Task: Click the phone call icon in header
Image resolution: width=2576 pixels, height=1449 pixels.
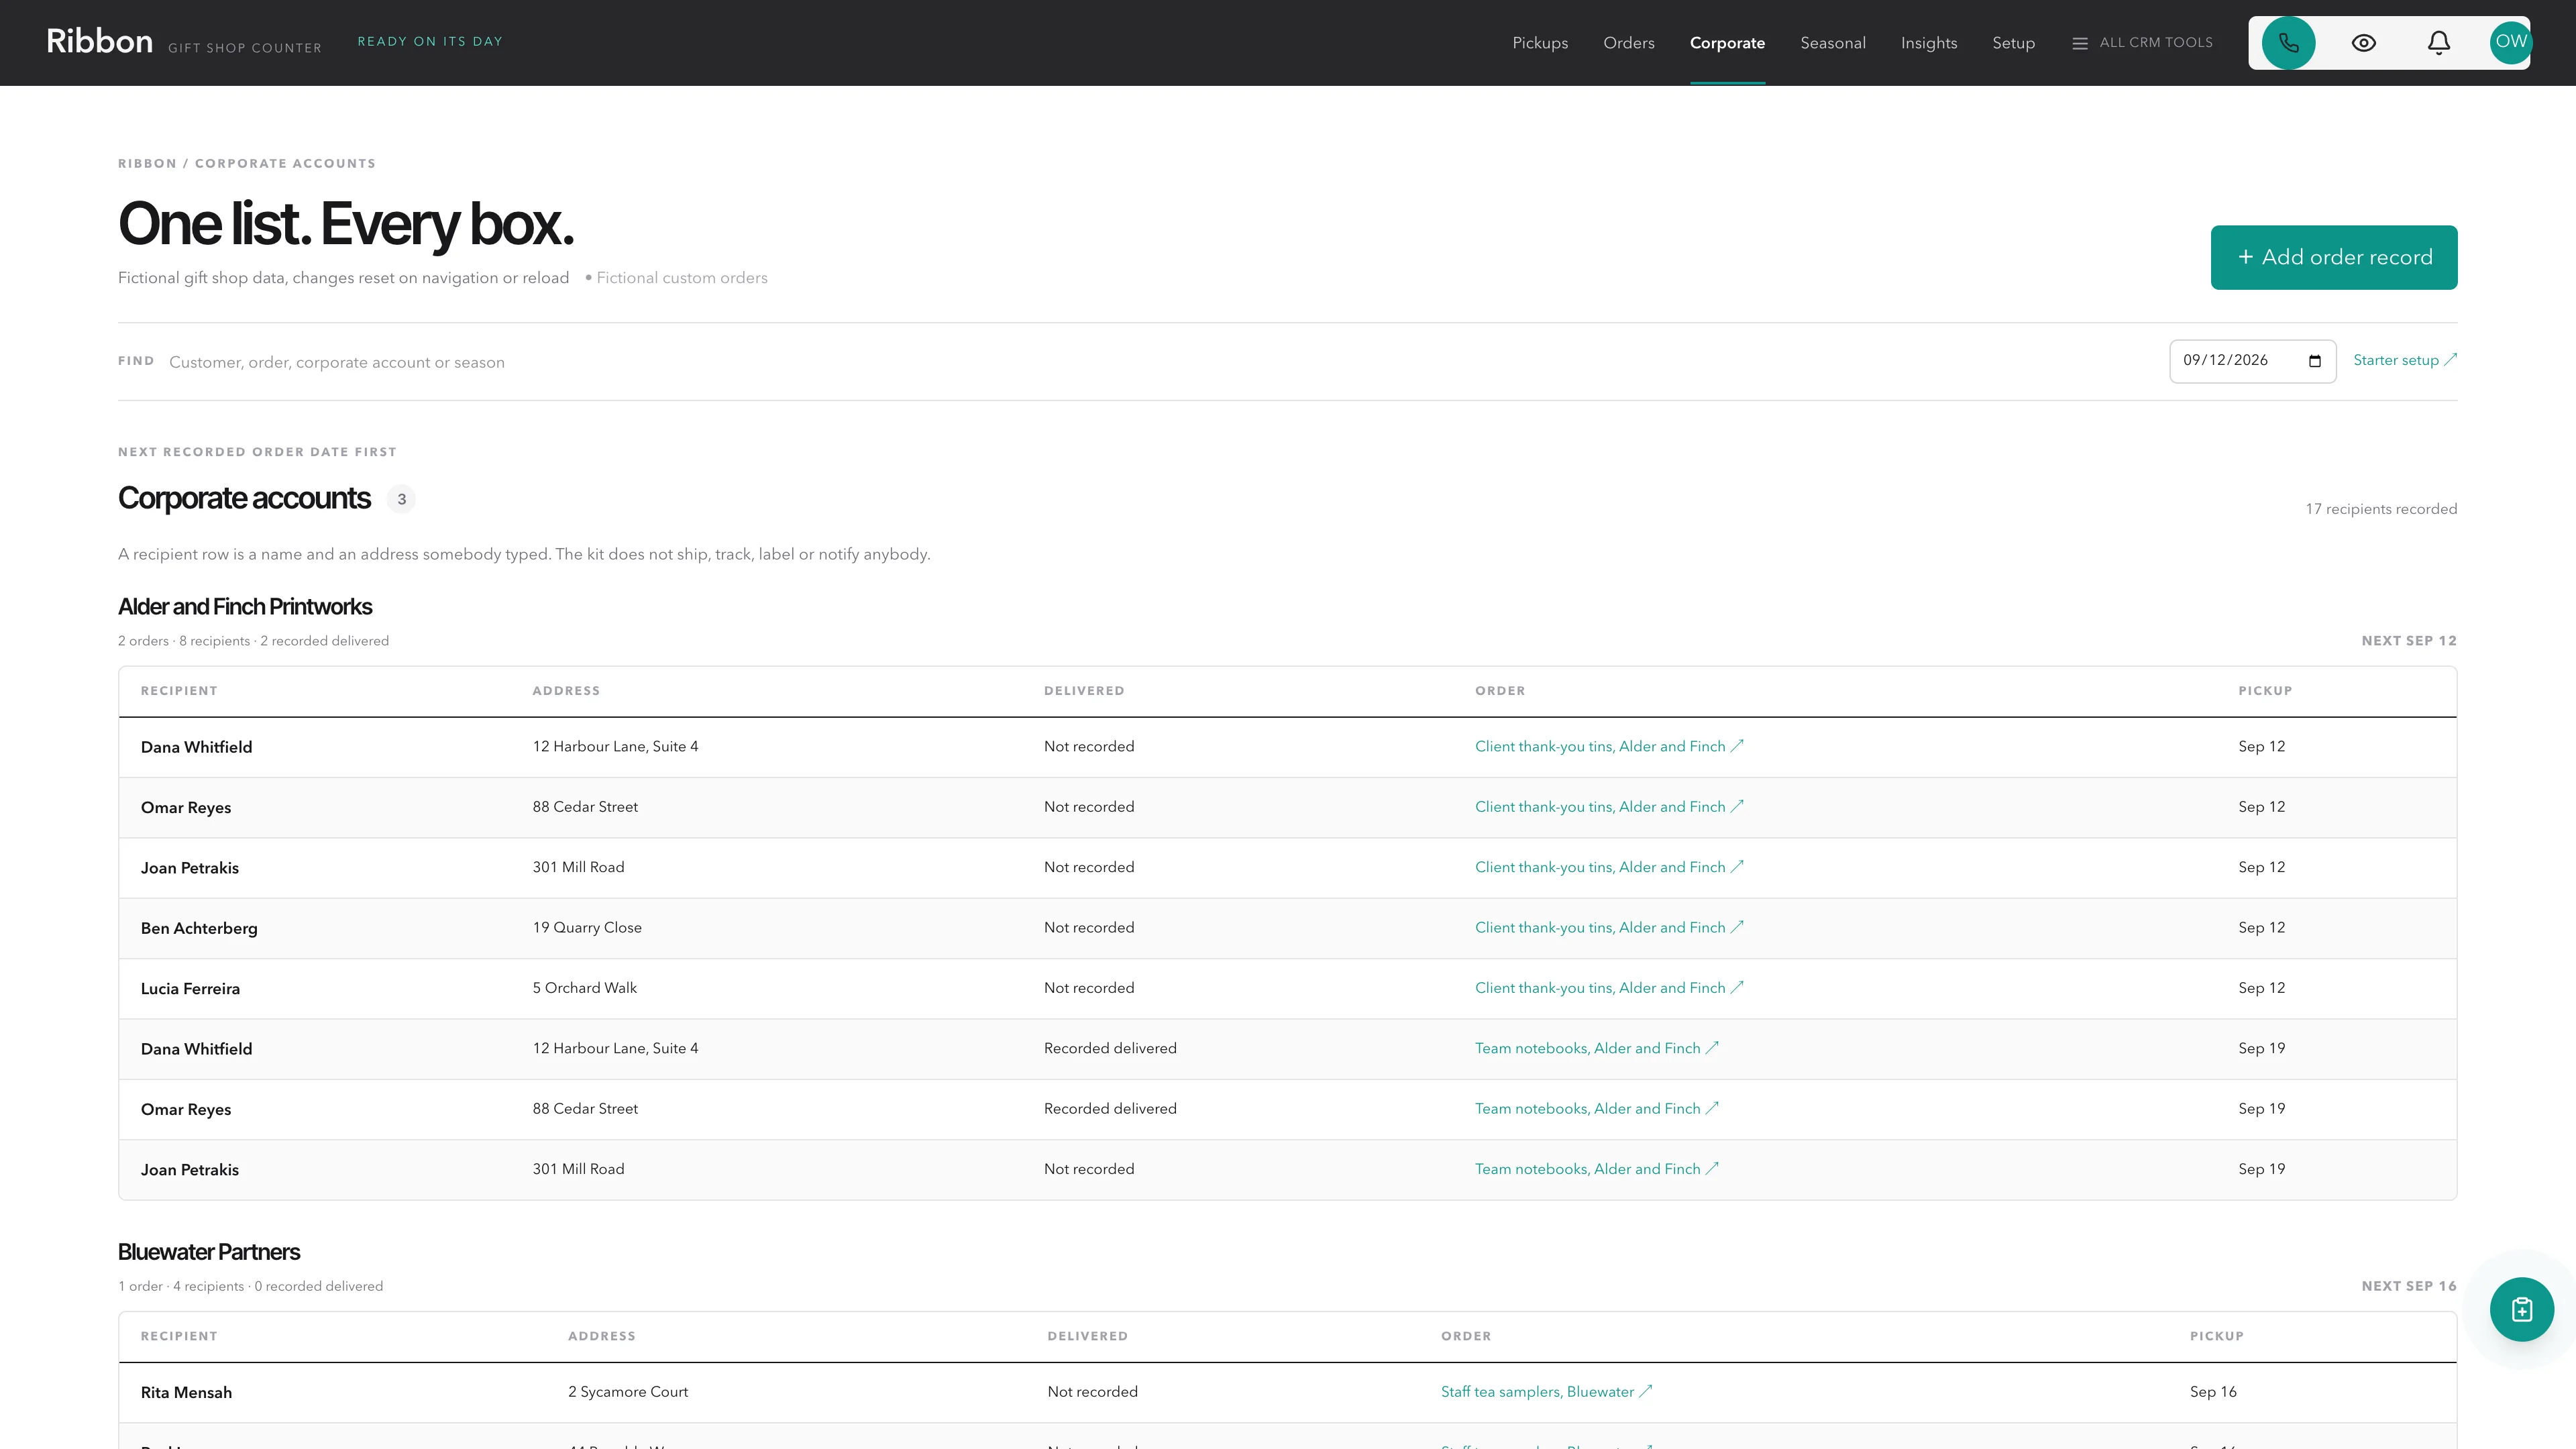Action: pyautogui.click(x=2288, y=43)
